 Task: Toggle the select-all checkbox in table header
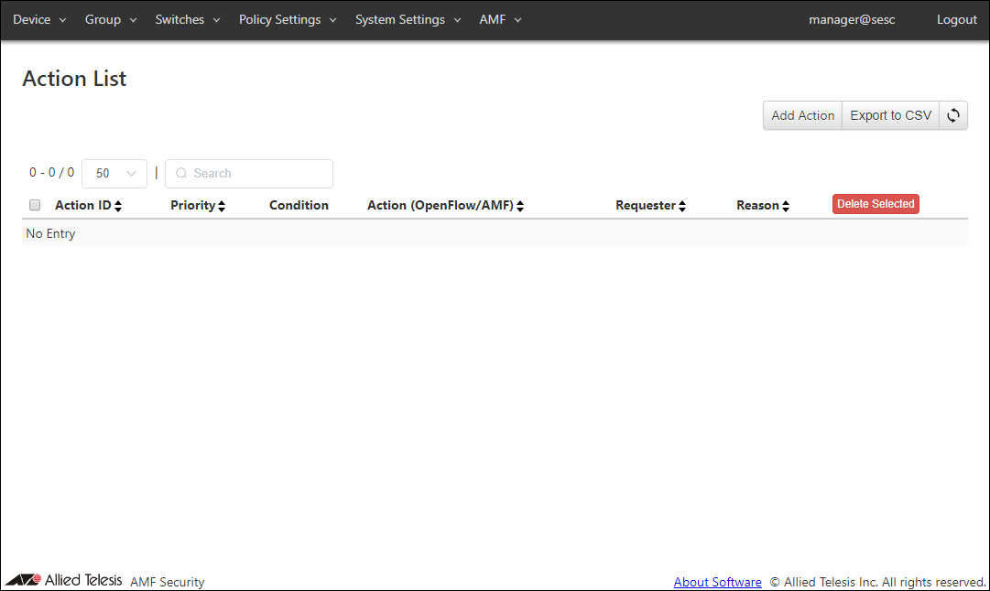[x=35, y=205]
